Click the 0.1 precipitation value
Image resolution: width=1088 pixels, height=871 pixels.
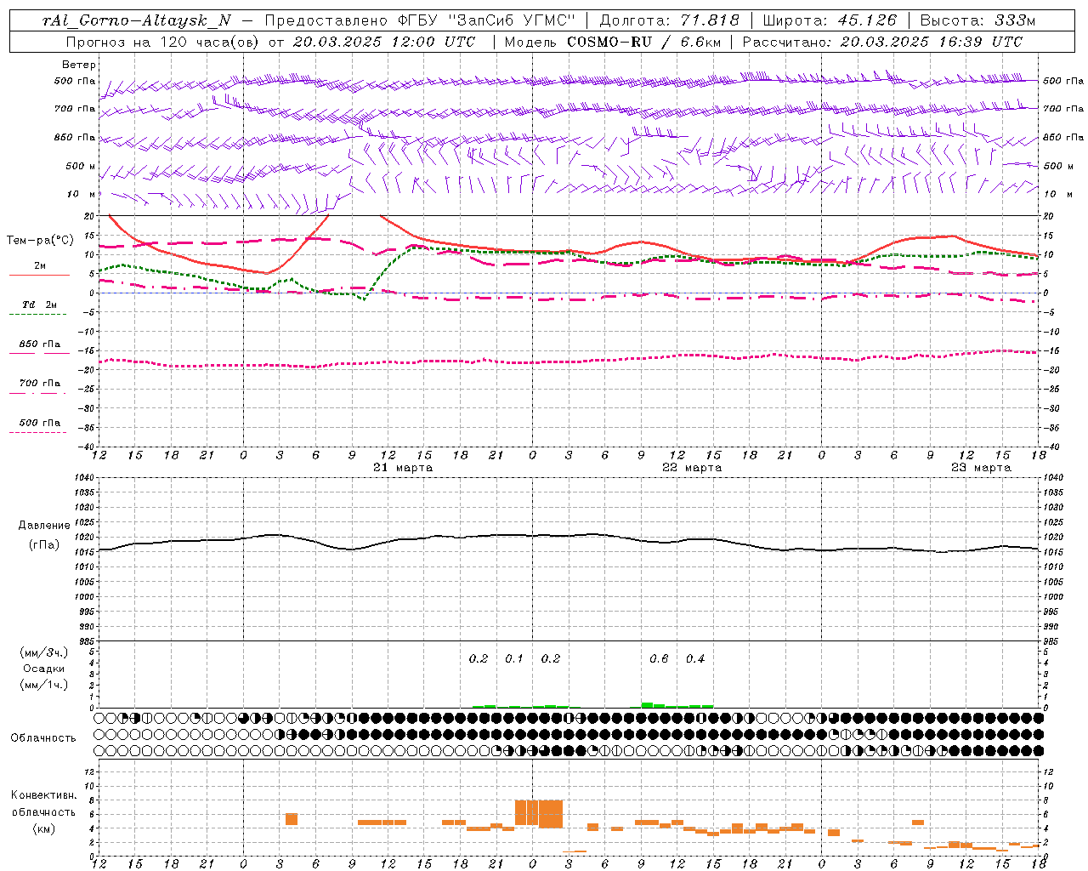pyautogui.click(x=514, y=659)
